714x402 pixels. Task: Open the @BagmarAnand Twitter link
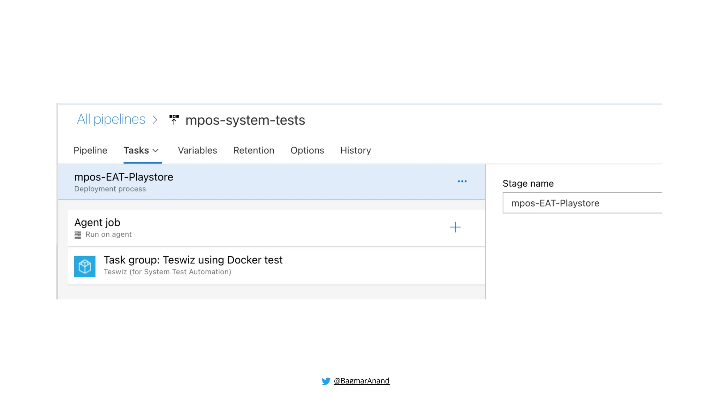[361, 381]
